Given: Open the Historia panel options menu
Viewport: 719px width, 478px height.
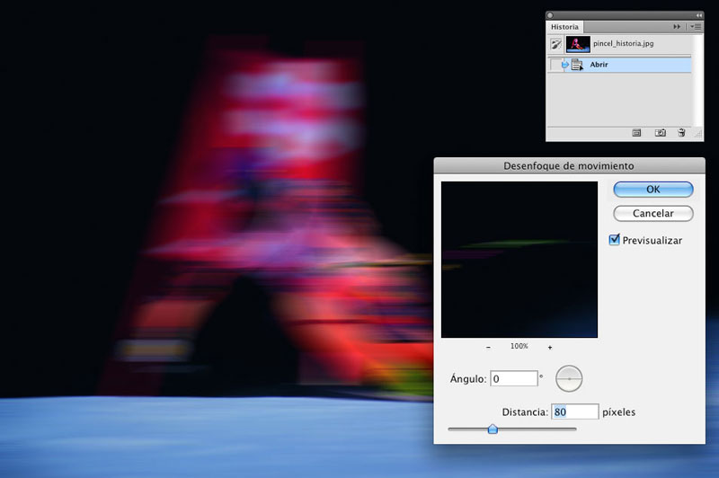Looking at the screenshot, I should point(696,27).
